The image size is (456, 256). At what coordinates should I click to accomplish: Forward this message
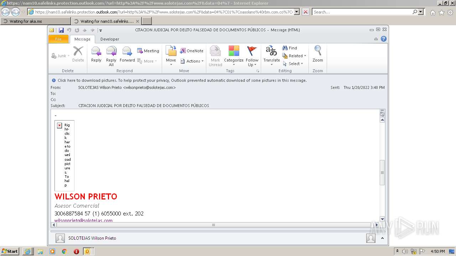(x=127, y=54)
